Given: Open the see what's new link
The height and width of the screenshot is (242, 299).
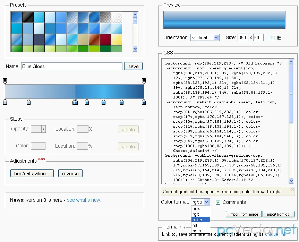Looking at the screenshot, I should pos(84,200).
